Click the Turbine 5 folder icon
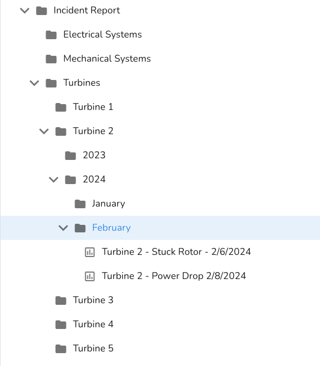 coord(61,349)
